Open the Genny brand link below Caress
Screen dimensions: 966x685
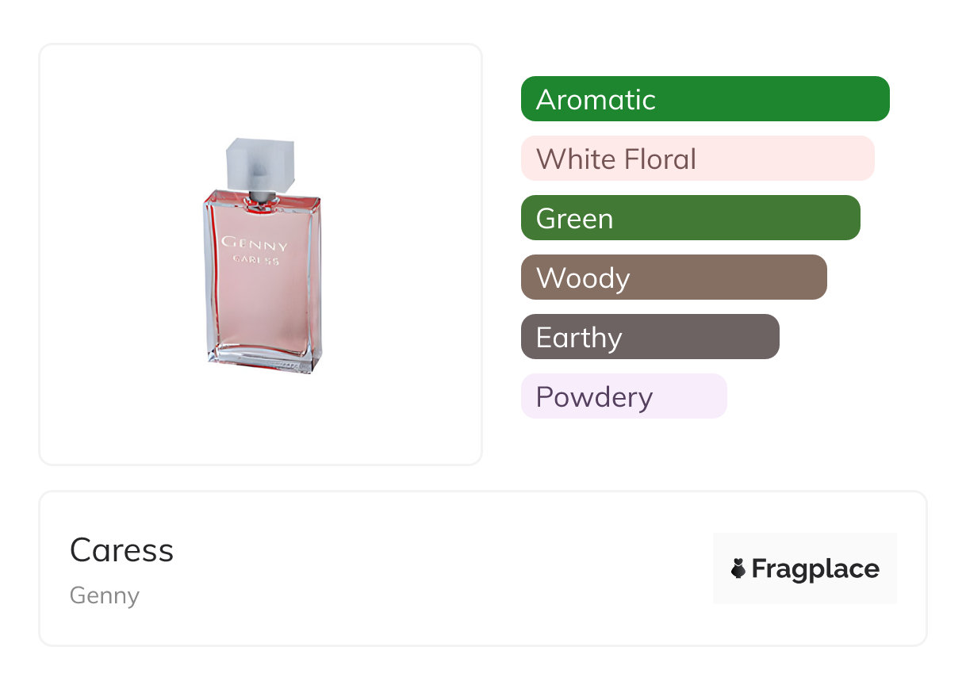point(105,595)
